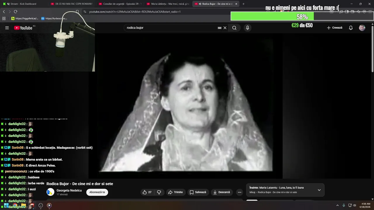The width and height of the screenshot is (374, 210).
Task: Open the YouTube account avatar menu
Action: [x=362, y=28]
